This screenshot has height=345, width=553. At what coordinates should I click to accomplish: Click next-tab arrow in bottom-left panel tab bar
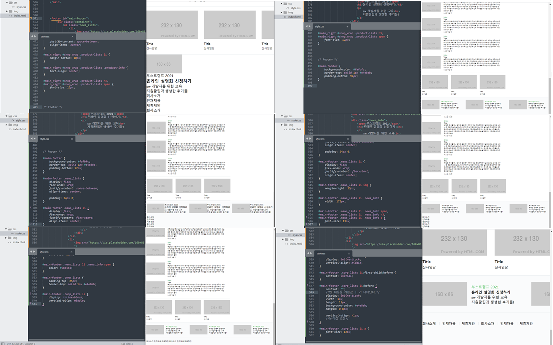pyautogui.click(x=35, y=252)
